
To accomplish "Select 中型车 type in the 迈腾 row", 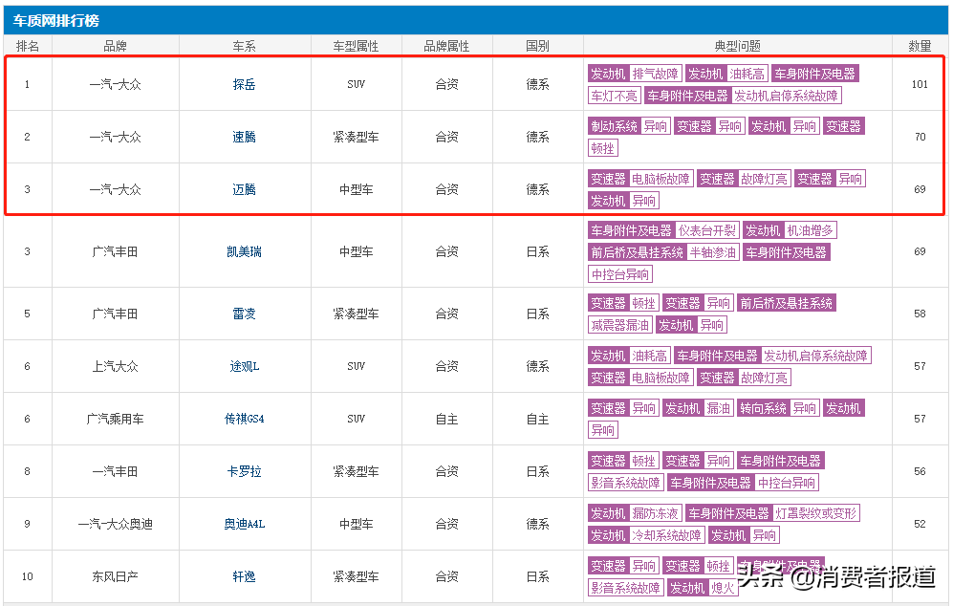I will pyautogui.click(x=356, y=189).
